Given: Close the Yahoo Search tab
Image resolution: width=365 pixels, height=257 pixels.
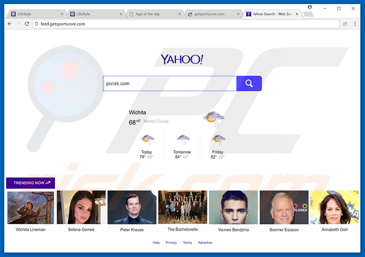Looking at the screenshot, I should click(297, 14).
